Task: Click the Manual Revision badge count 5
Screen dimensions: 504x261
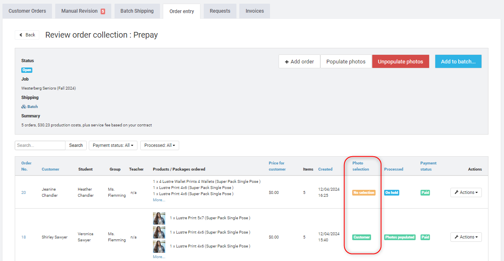Action: pyautogui.click(x=103, y=11)
